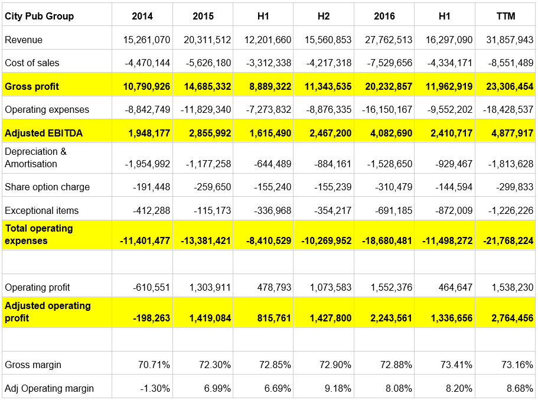Image resolution: width=538 pixels, height=400 pixels.
Task: Click Share option charge value -191,448
Action: (x=151, y=187)
